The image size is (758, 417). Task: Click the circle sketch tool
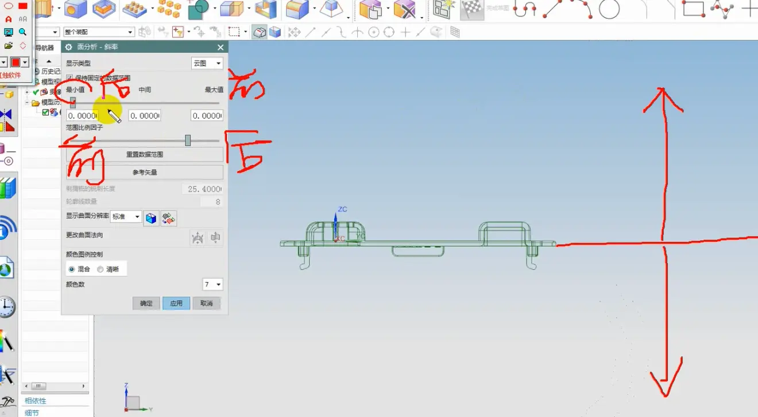609,9
